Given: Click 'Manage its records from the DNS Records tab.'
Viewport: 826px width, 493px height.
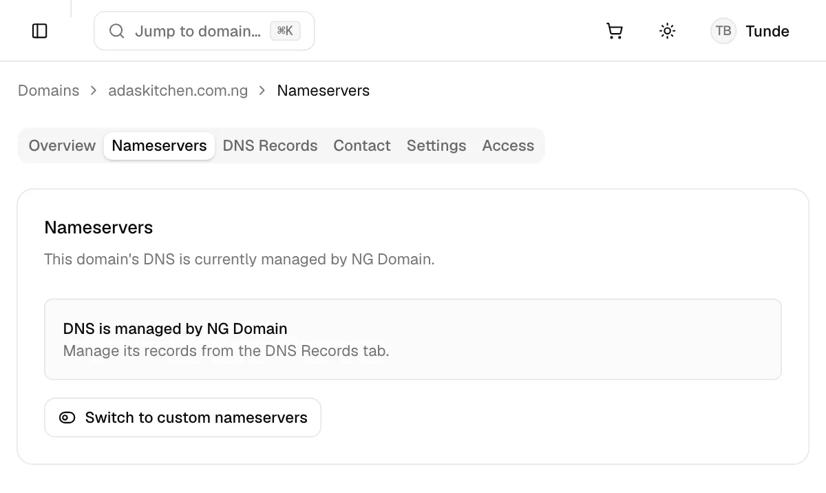Looking at the screenshot, I should (x=226, y=351).
